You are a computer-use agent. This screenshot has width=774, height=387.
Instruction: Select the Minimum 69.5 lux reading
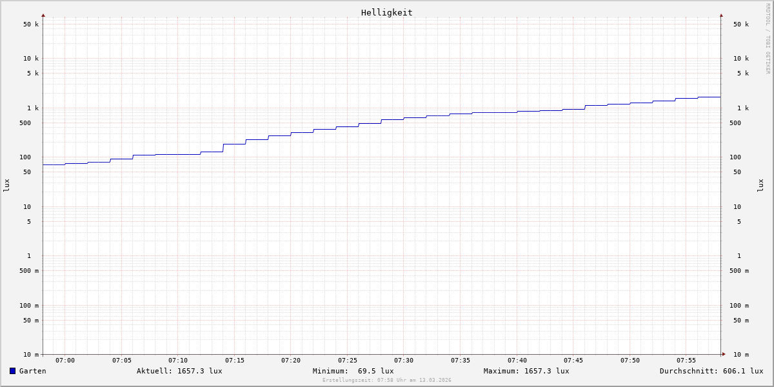[x=353, y=371]
